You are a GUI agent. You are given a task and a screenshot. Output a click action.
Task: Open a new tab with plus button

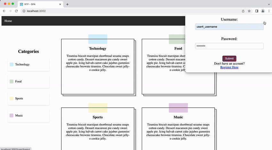[x=67, y=4]
